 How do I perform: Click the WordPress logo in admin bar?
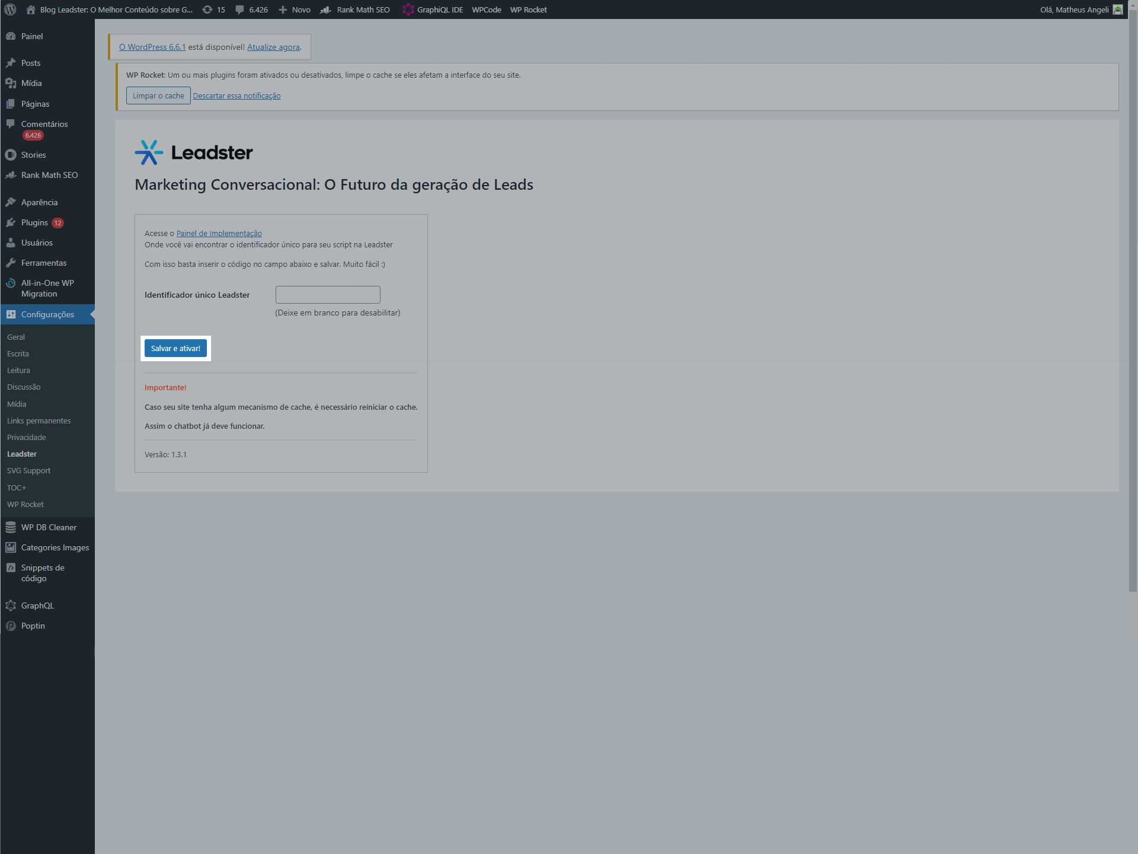pos(10,9)
